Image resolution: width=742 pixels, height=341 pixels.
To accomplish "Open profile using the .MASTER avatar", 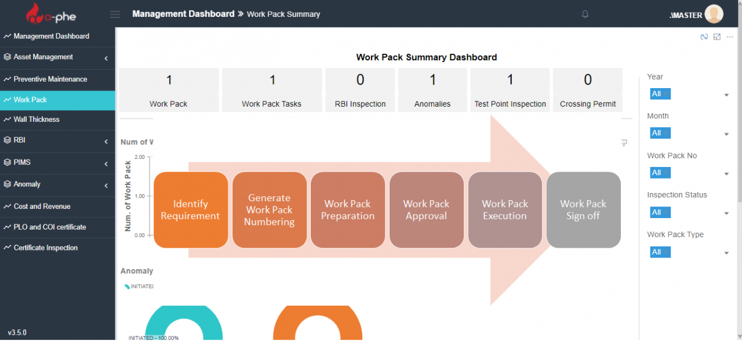I will point(714,14).
